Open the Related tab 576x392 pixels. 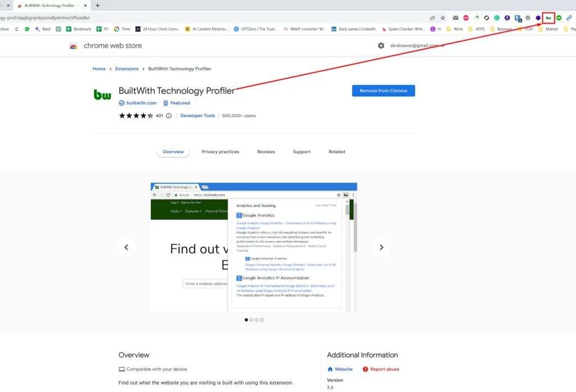336,152
